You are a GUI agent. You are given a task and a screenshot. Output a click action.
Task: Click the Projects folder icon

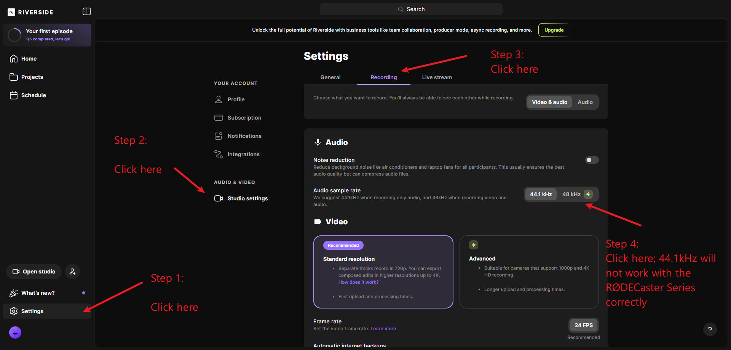point(14,77)
